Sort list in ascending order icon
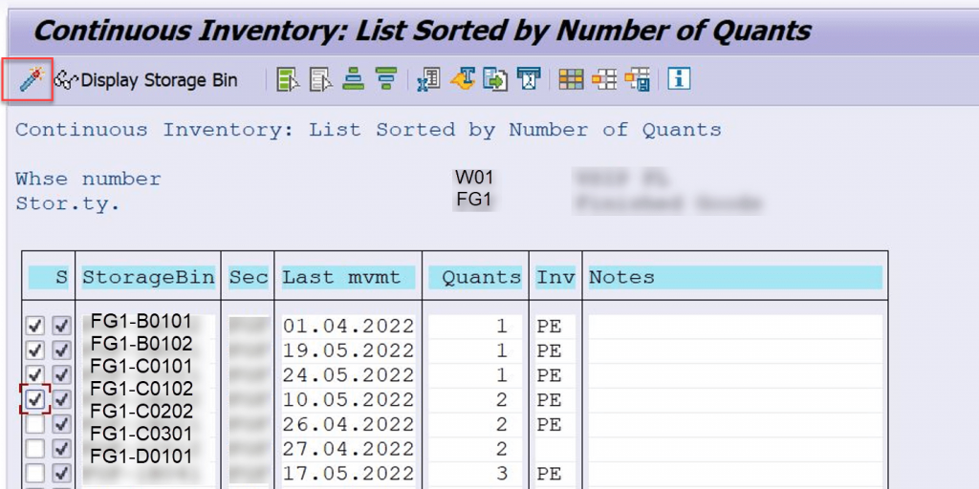The image size is (979, 489). [x=354, y=80]
